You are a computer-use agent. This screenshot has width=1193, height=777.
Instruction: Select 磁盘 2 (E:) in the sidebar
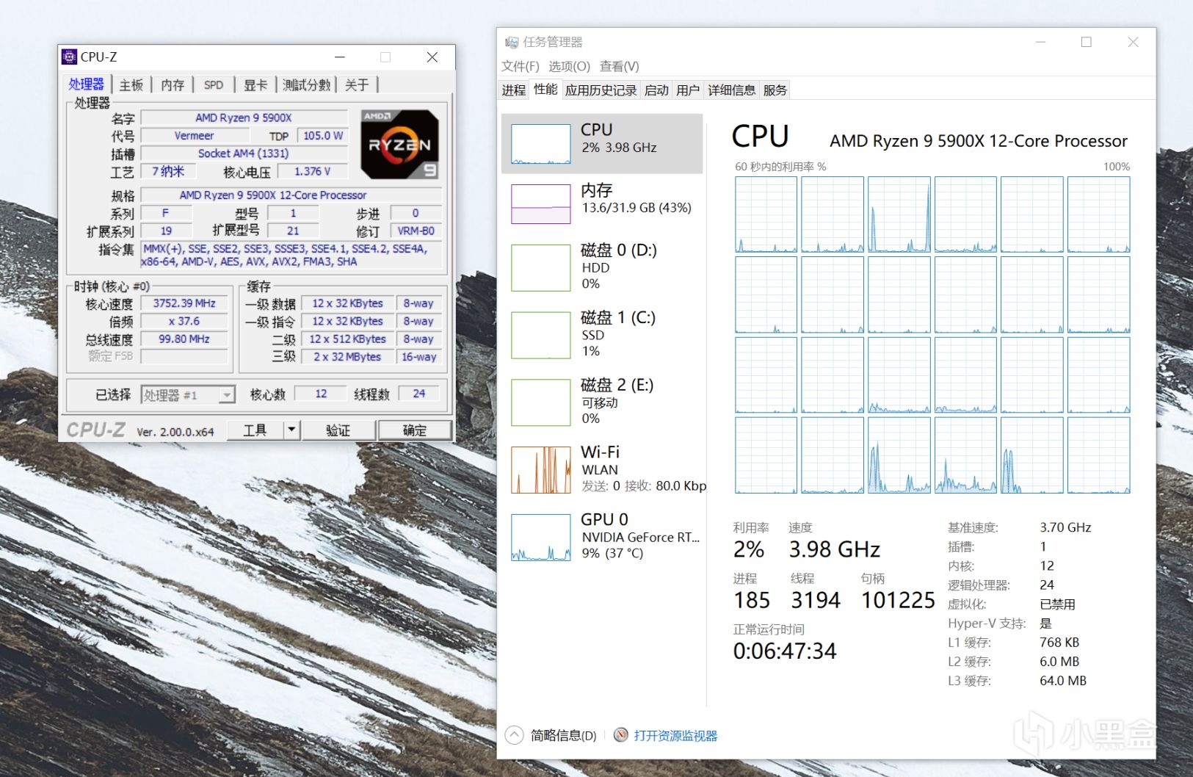click(602, 402)
